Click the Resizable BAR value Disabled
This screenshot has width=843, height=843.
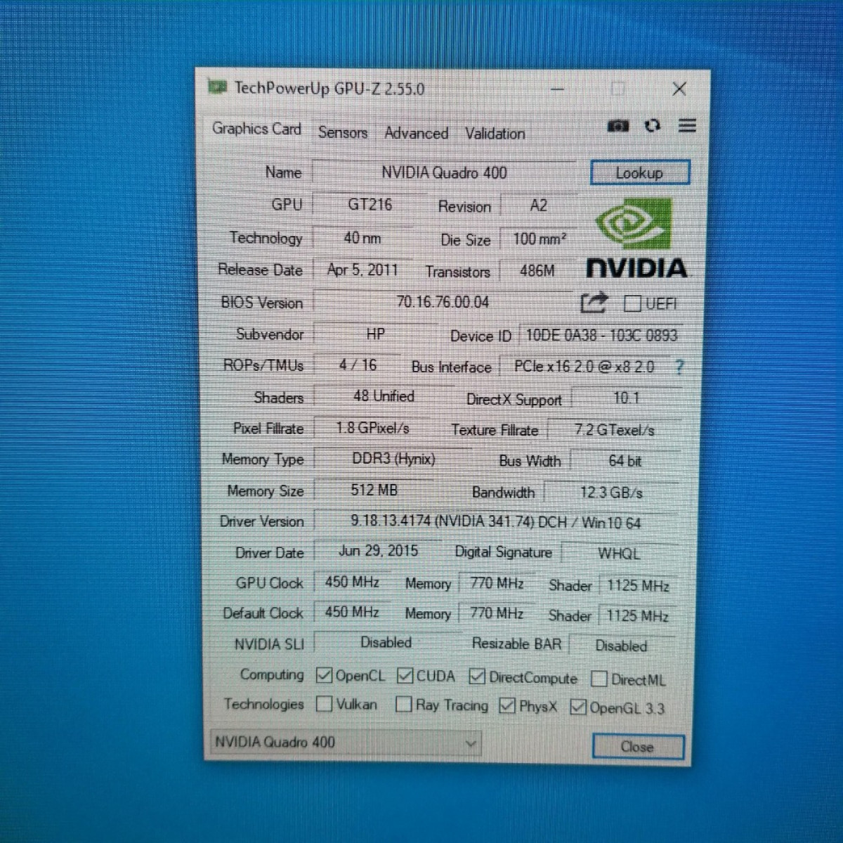pyautogui.click(x=621, y=645)
